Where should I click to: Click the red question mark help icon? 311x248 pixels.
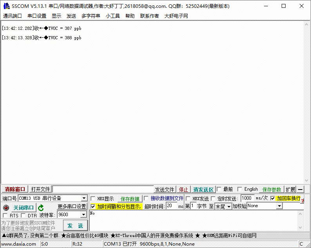pos(302,201)
